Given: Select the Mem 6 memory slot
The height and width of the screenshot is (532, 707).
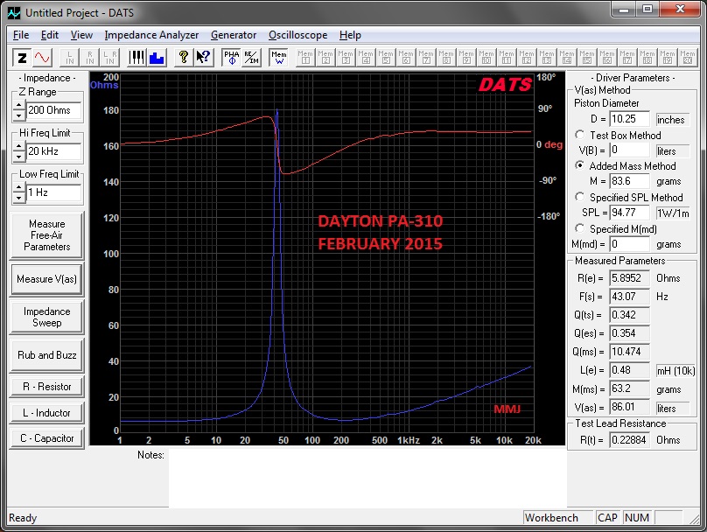Looking at the screenshot, I should coord(406,57).
